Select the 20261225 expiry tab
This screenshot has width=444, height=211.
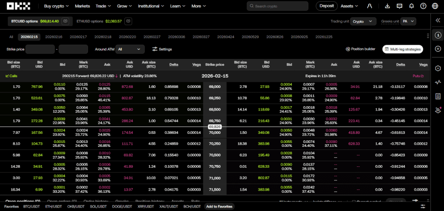click(324, 37)
